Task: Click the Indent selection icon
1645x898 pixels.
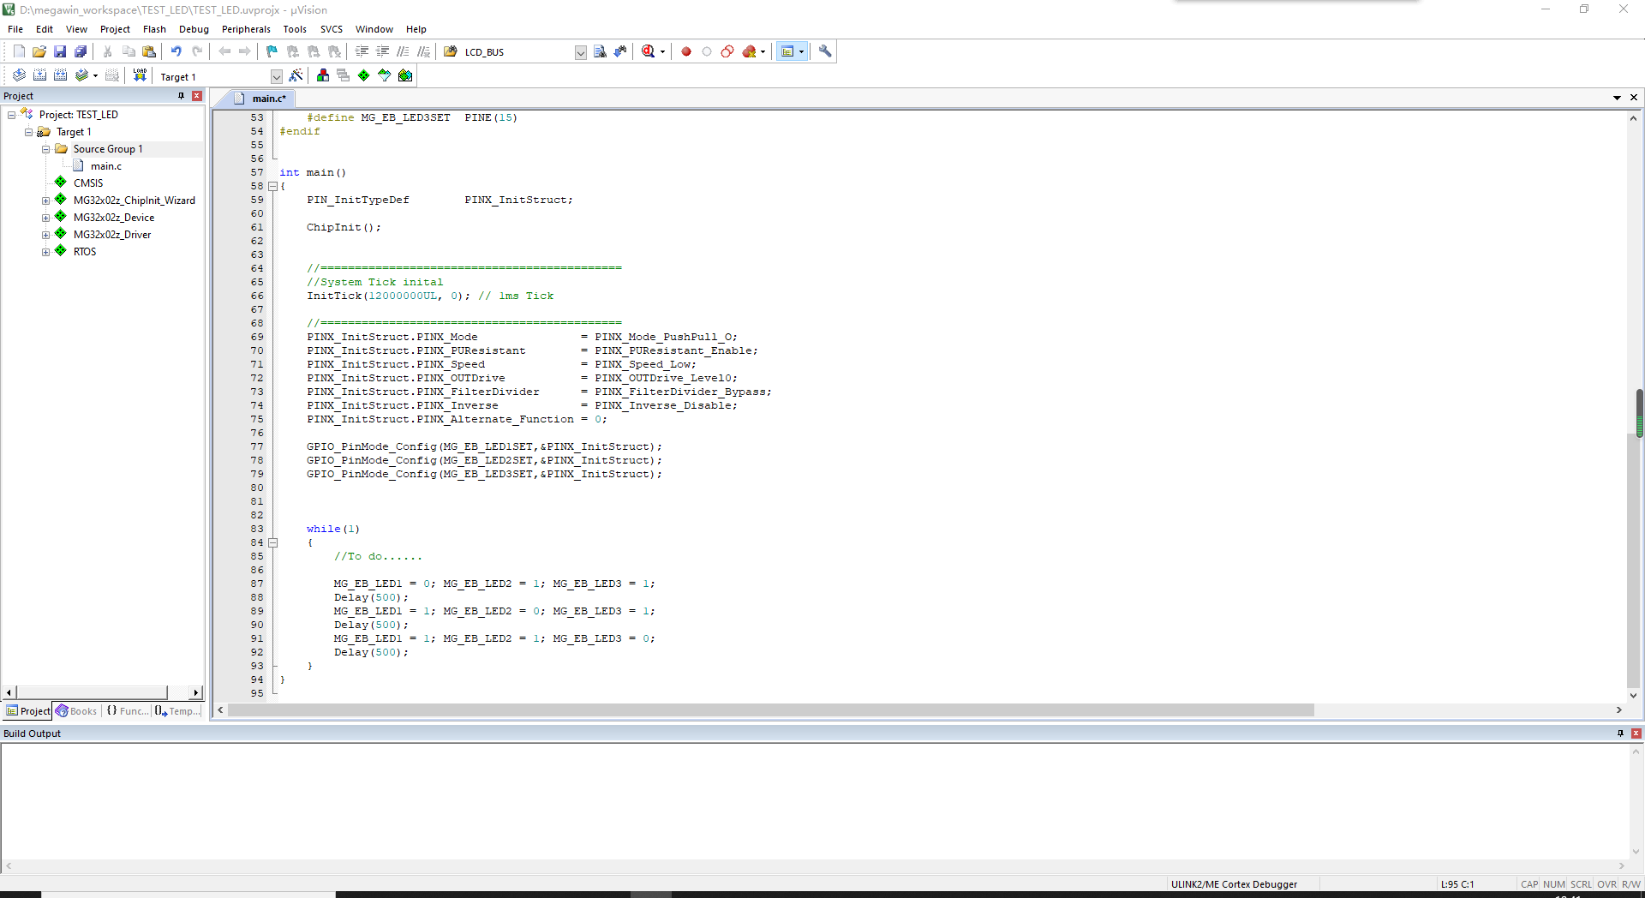Action: (362, 51)
